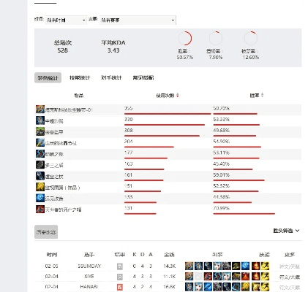Sort by usage count column arrows

[x=178, y=95]
